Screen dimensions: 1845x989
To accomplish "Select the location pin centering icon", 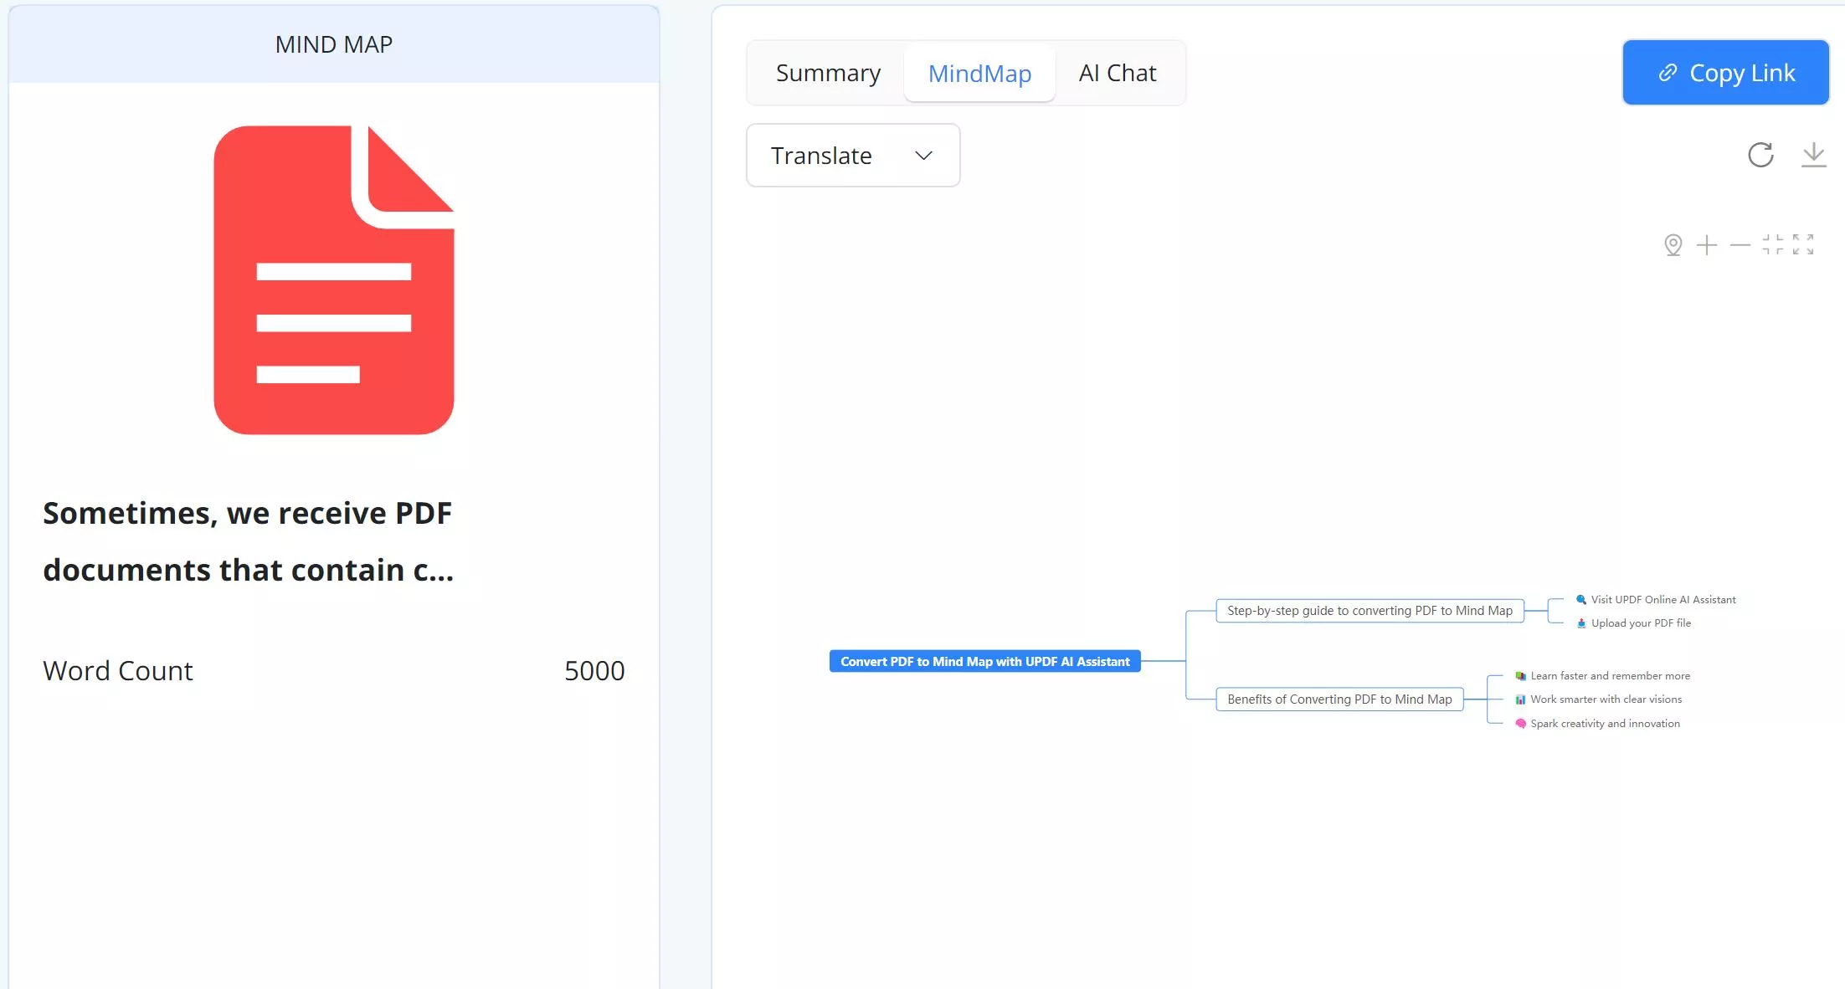I will tap(1673, 245).
